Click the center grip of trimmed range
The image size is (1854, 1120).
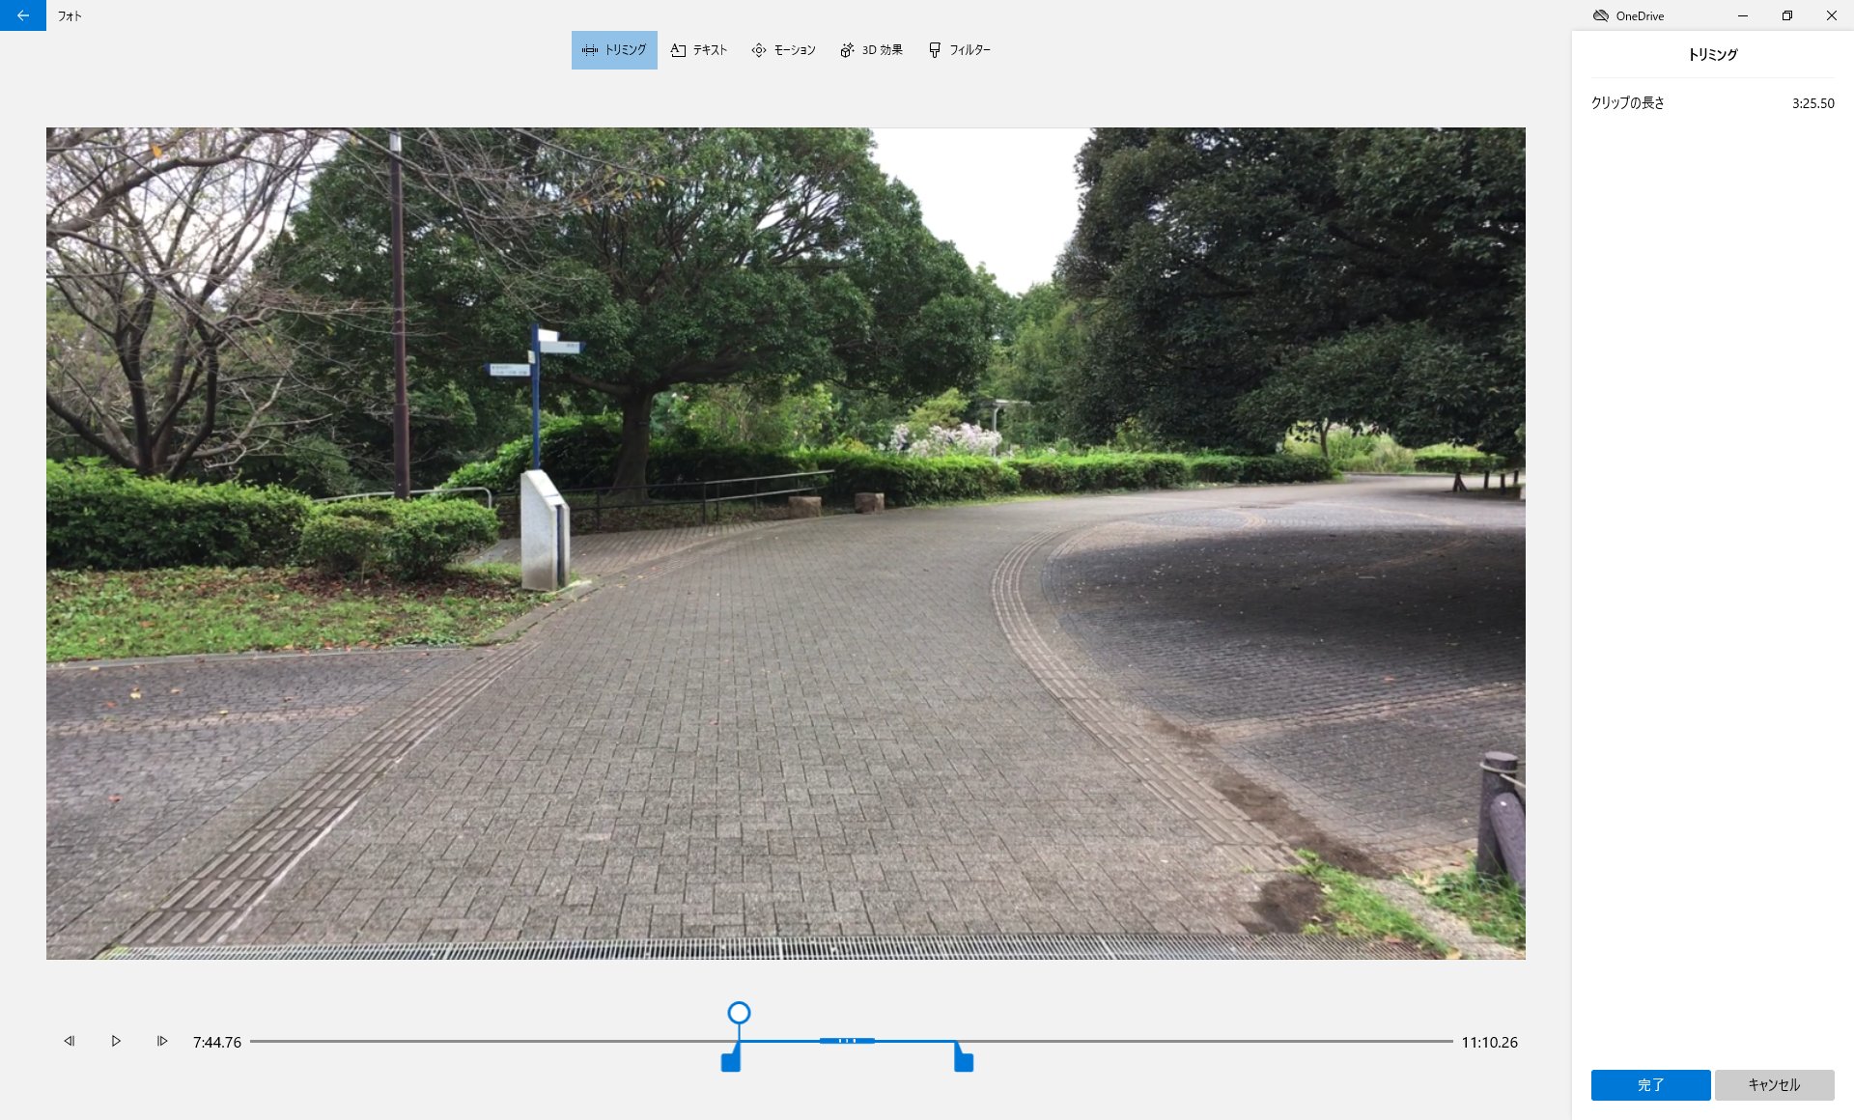pos(847,1041)
